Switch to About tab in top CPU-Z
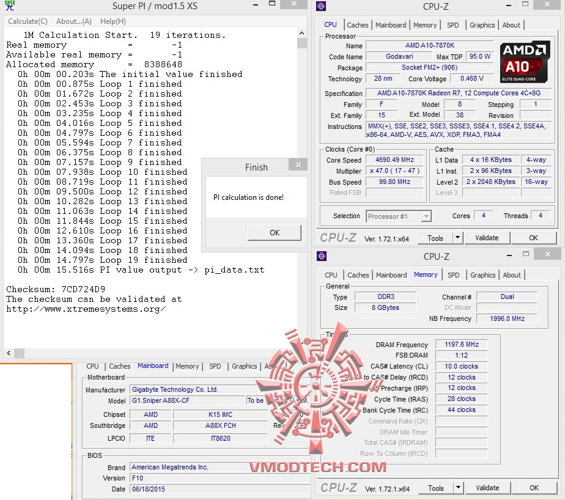This screenshot has width=565, height=500. (511, 25)
